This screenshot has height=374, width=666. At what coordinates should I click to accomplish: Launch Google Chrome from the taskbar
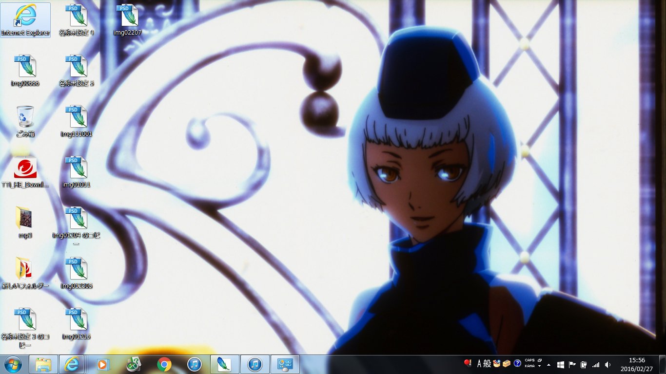(x=163, y=364)
